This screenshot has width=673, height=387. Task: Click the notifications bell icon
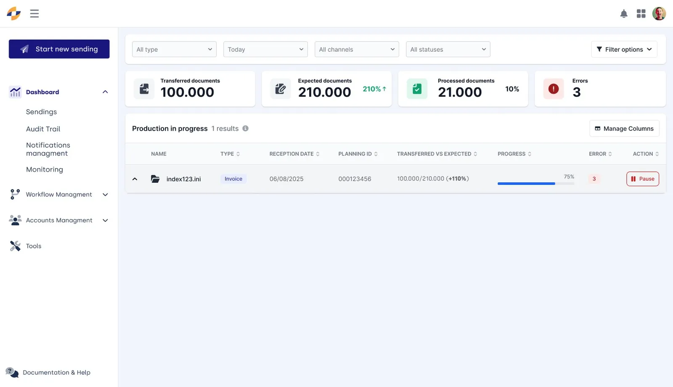click(624, 14)
